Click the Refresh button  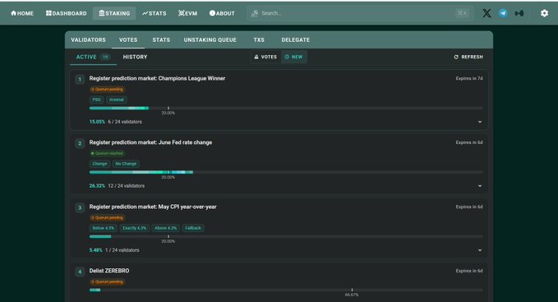(x=468, y=57)
